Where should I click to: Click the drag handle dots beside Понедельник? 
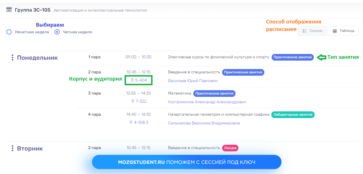point(12,57)
